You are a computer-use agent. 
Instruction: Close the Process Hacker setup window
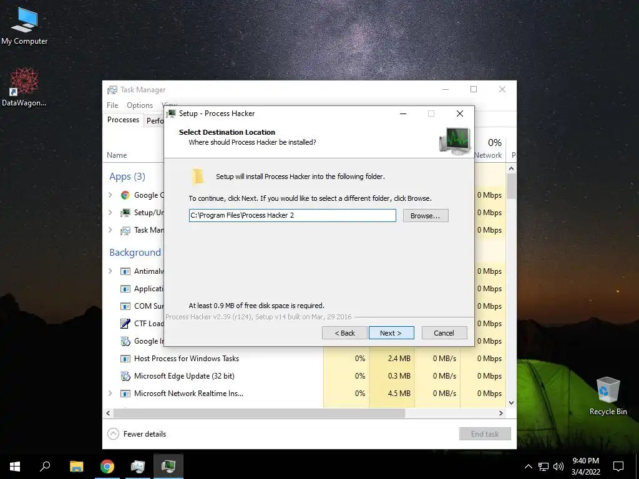point(460,114)
